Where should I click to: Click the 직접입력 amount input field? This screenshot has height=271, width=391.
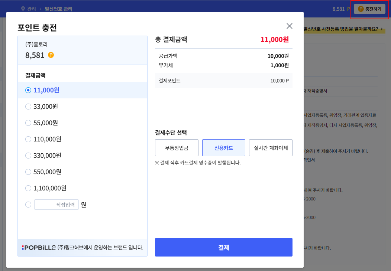56,205
